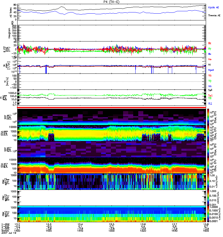Select the black Te parallel legend label
223x237 pixels.
pos(210,90)
